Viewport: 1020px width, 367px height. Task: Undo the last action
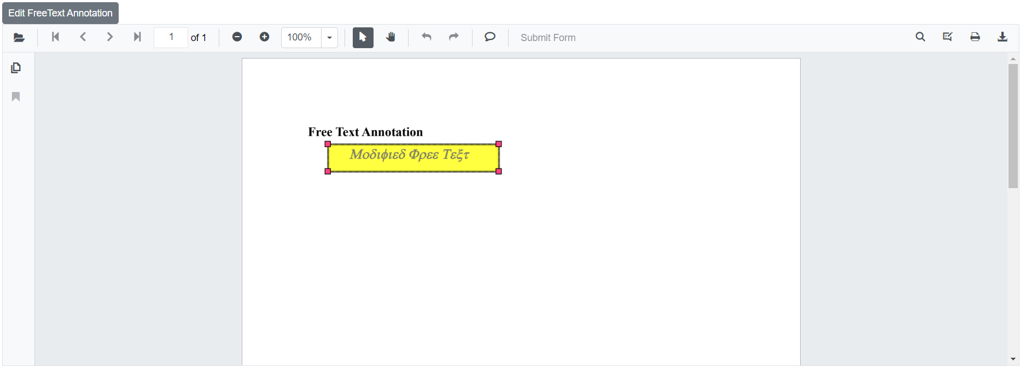[427, 37]
